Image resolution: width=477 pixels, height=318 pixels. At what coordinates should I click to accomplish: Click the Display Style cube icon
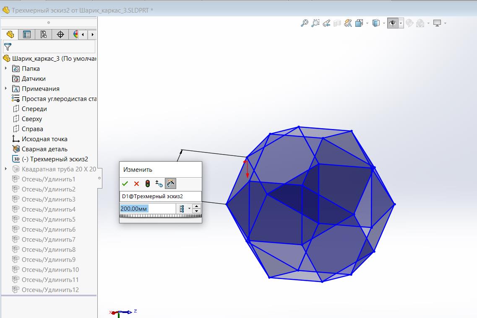coord(376,23)
